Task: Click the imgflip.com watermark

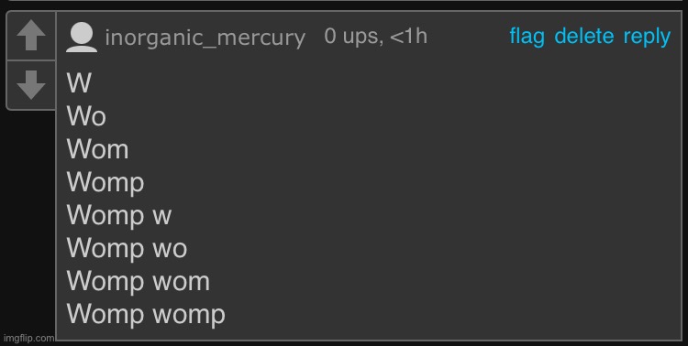Action: click(x=28, y=338)
